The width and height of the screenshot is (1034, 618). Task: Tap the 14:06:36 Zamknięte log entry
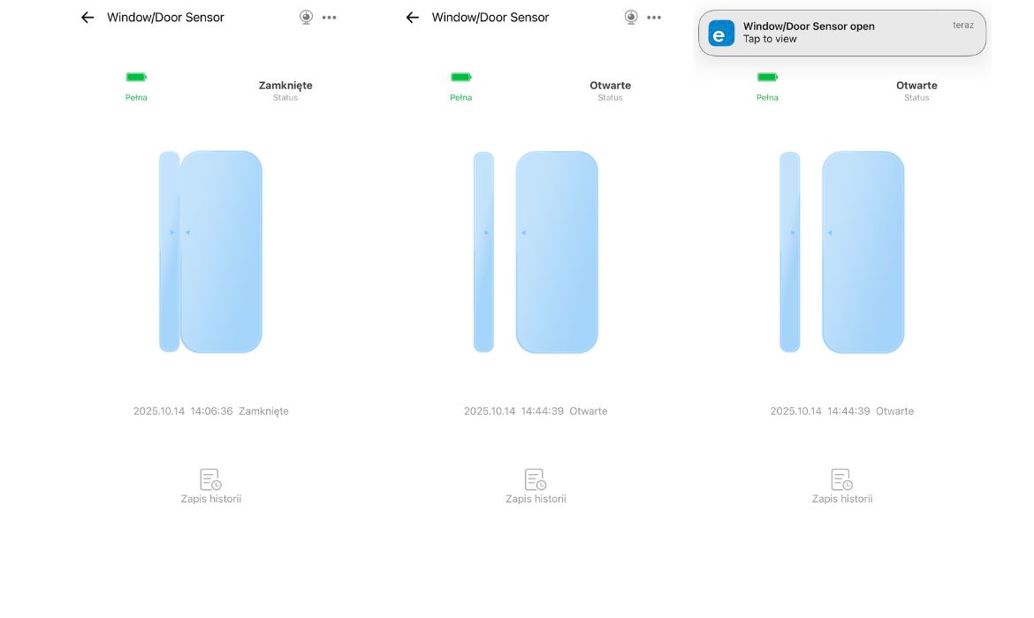pyautogui.click(x=211, y=411)
